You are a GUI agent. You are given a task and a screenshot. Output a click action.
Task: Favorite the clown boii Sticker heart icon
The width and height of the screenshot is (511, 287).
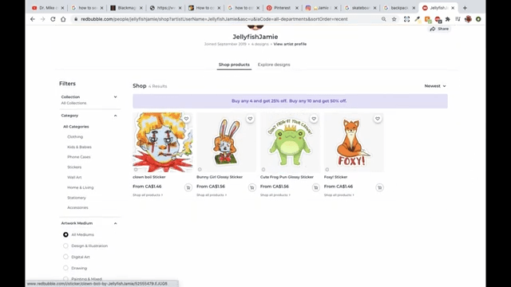[186, 119]
